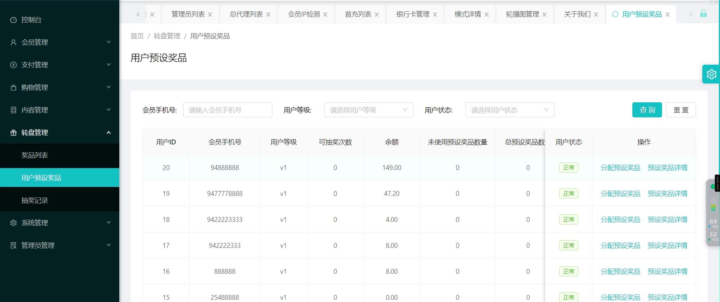Viewport: 720px width, 302px height.
Task: Open the 用户等级 dropdown
Action: 368,110
